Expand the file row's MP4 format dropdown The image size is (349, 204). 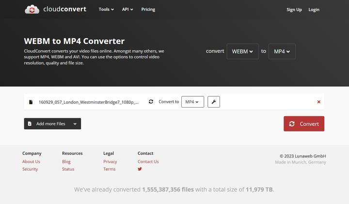pos(192,102)
